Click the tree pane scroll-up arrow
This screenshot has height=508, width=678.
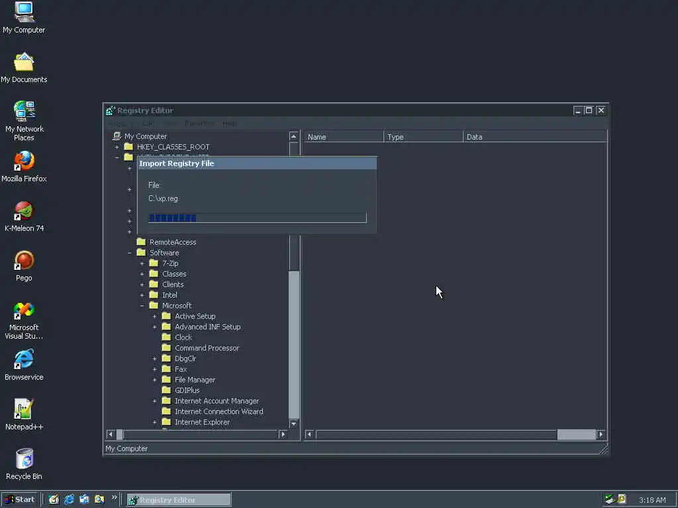(293, 136)
